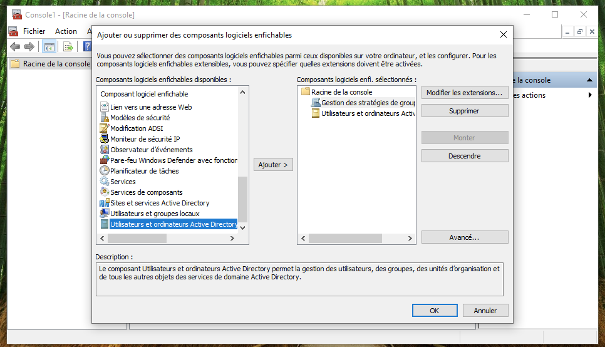Toggle show/hide console tree toolbar icon

(x=48, y=46)
